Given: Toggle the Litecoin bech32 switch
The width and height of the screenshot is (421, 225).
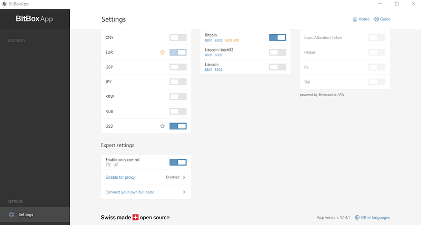Looking at the screenshot, I should tap(277, 52).
